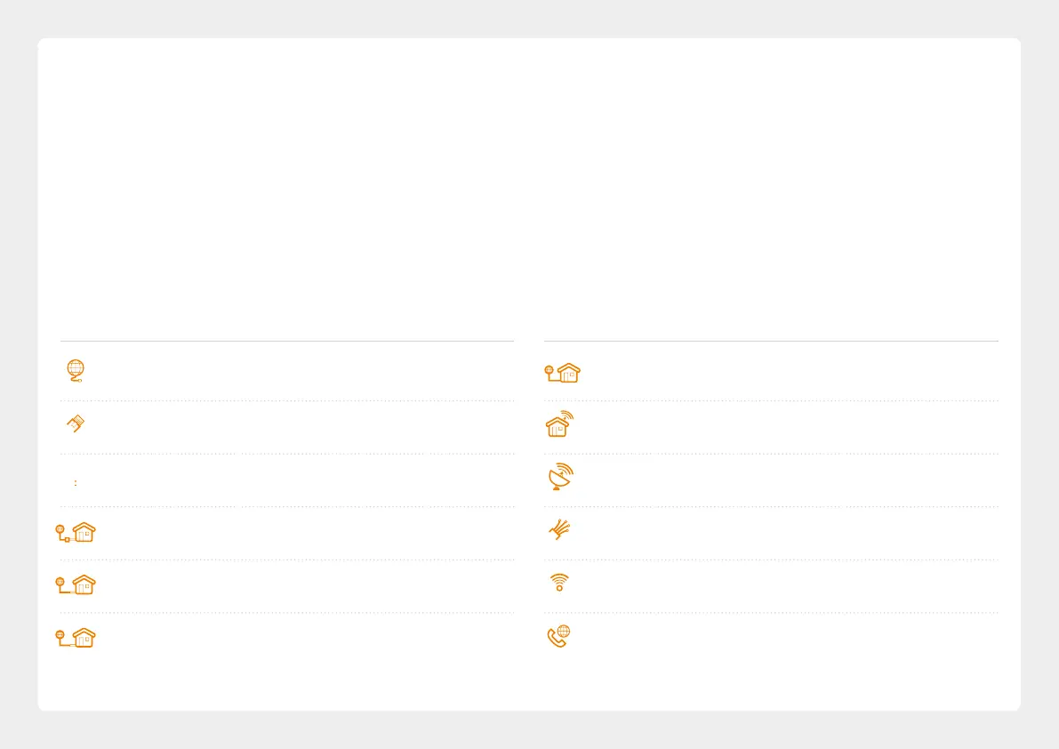
Task: Click the Wi-Fi signal icon
Action: click(559, 583)
